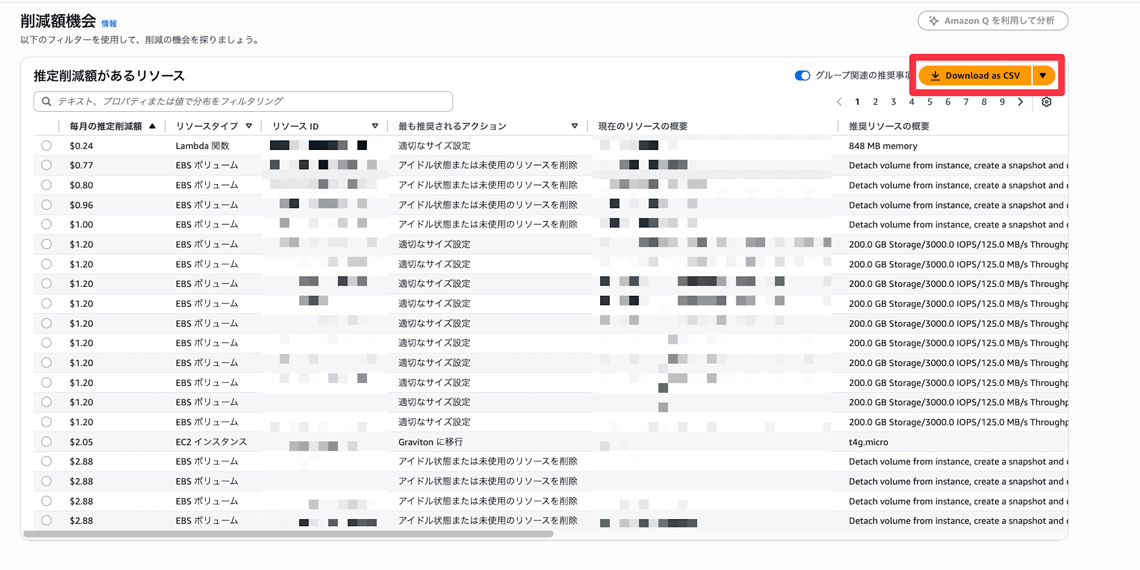Viewport: 1140px width, 570px height.
Task: Open the Download as CSV dropdown arrow
Action: [x=1043, y=76]
